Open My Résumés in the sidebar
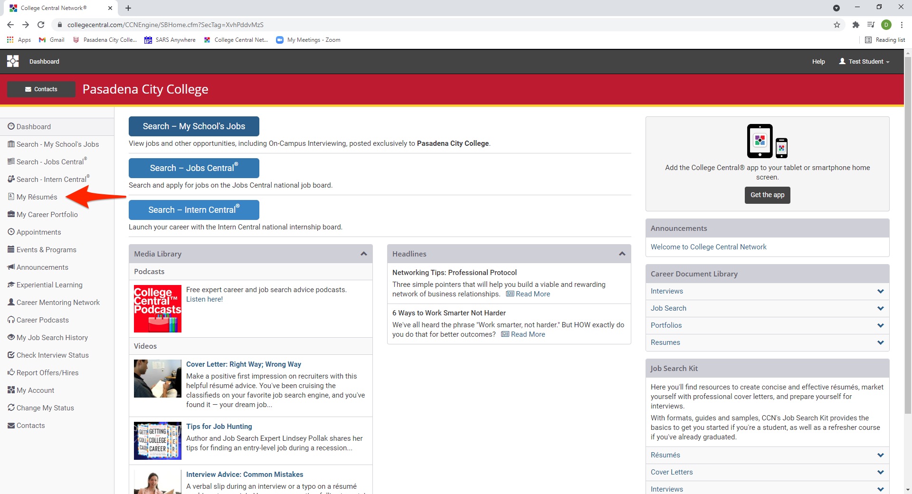Image resolution: width=912 pixels, height=494 pixels. coord(37,197)
